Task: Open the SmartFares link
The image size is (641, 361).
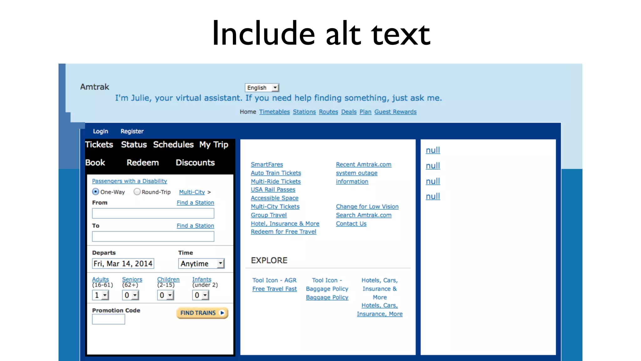Action: coord(267,165)
